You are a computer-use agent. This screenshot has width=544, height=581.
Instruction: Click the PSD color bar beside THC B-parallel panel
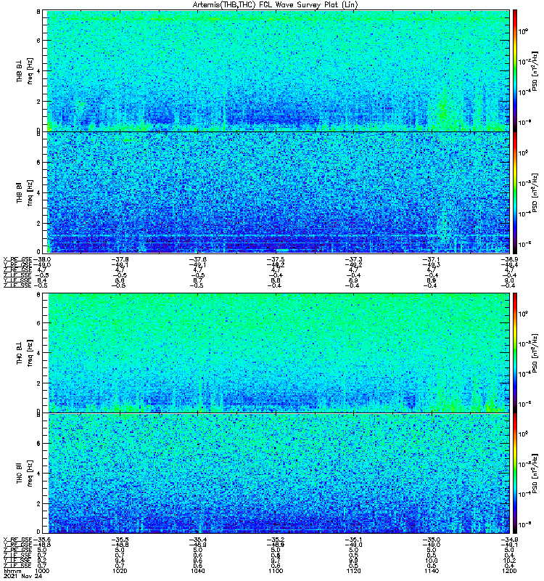coord(515,474)
